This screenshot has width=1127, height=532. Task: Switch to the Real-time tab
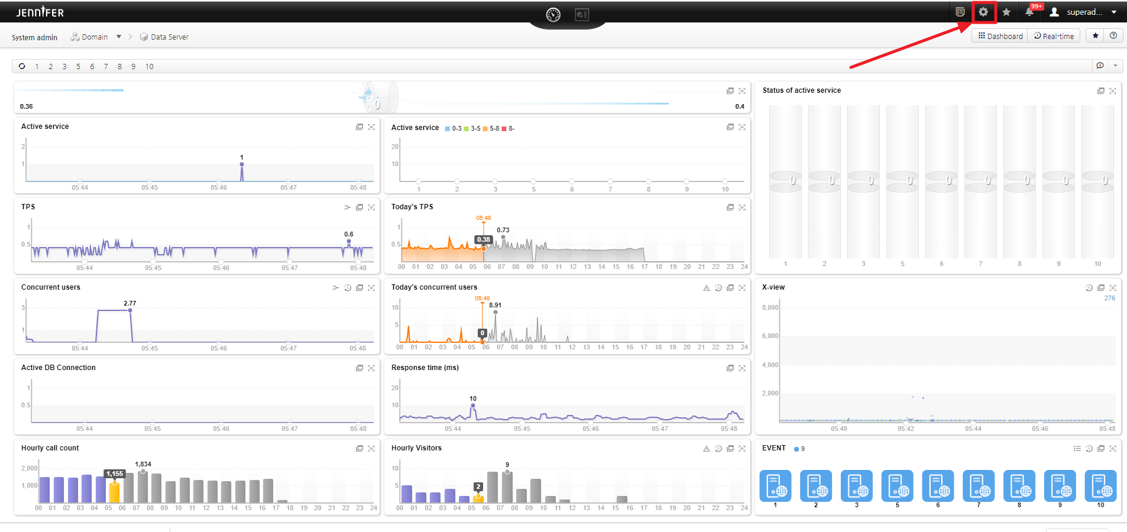[1054, 36]
